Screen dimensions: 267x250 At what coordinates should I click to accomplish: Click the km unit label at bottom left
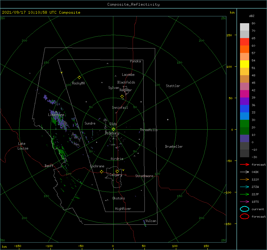point(4,247)
